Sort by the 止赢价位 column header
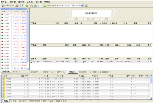The image size is (154, 103). click(114, 23)
